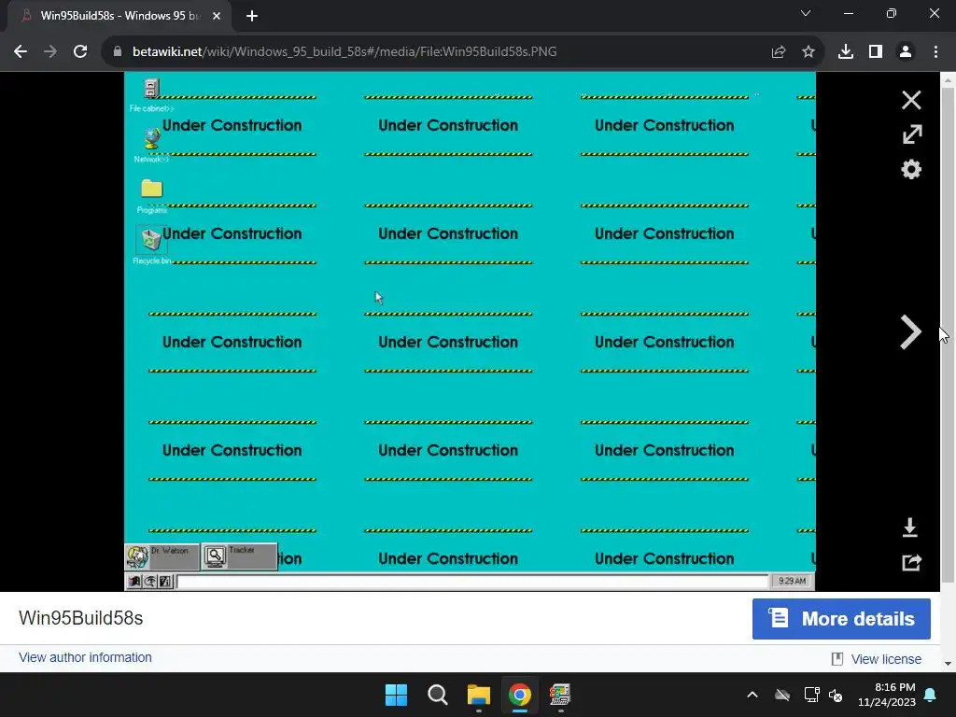956x717 pixels.
Task: Open the View license link
Action: coord(885,659)
